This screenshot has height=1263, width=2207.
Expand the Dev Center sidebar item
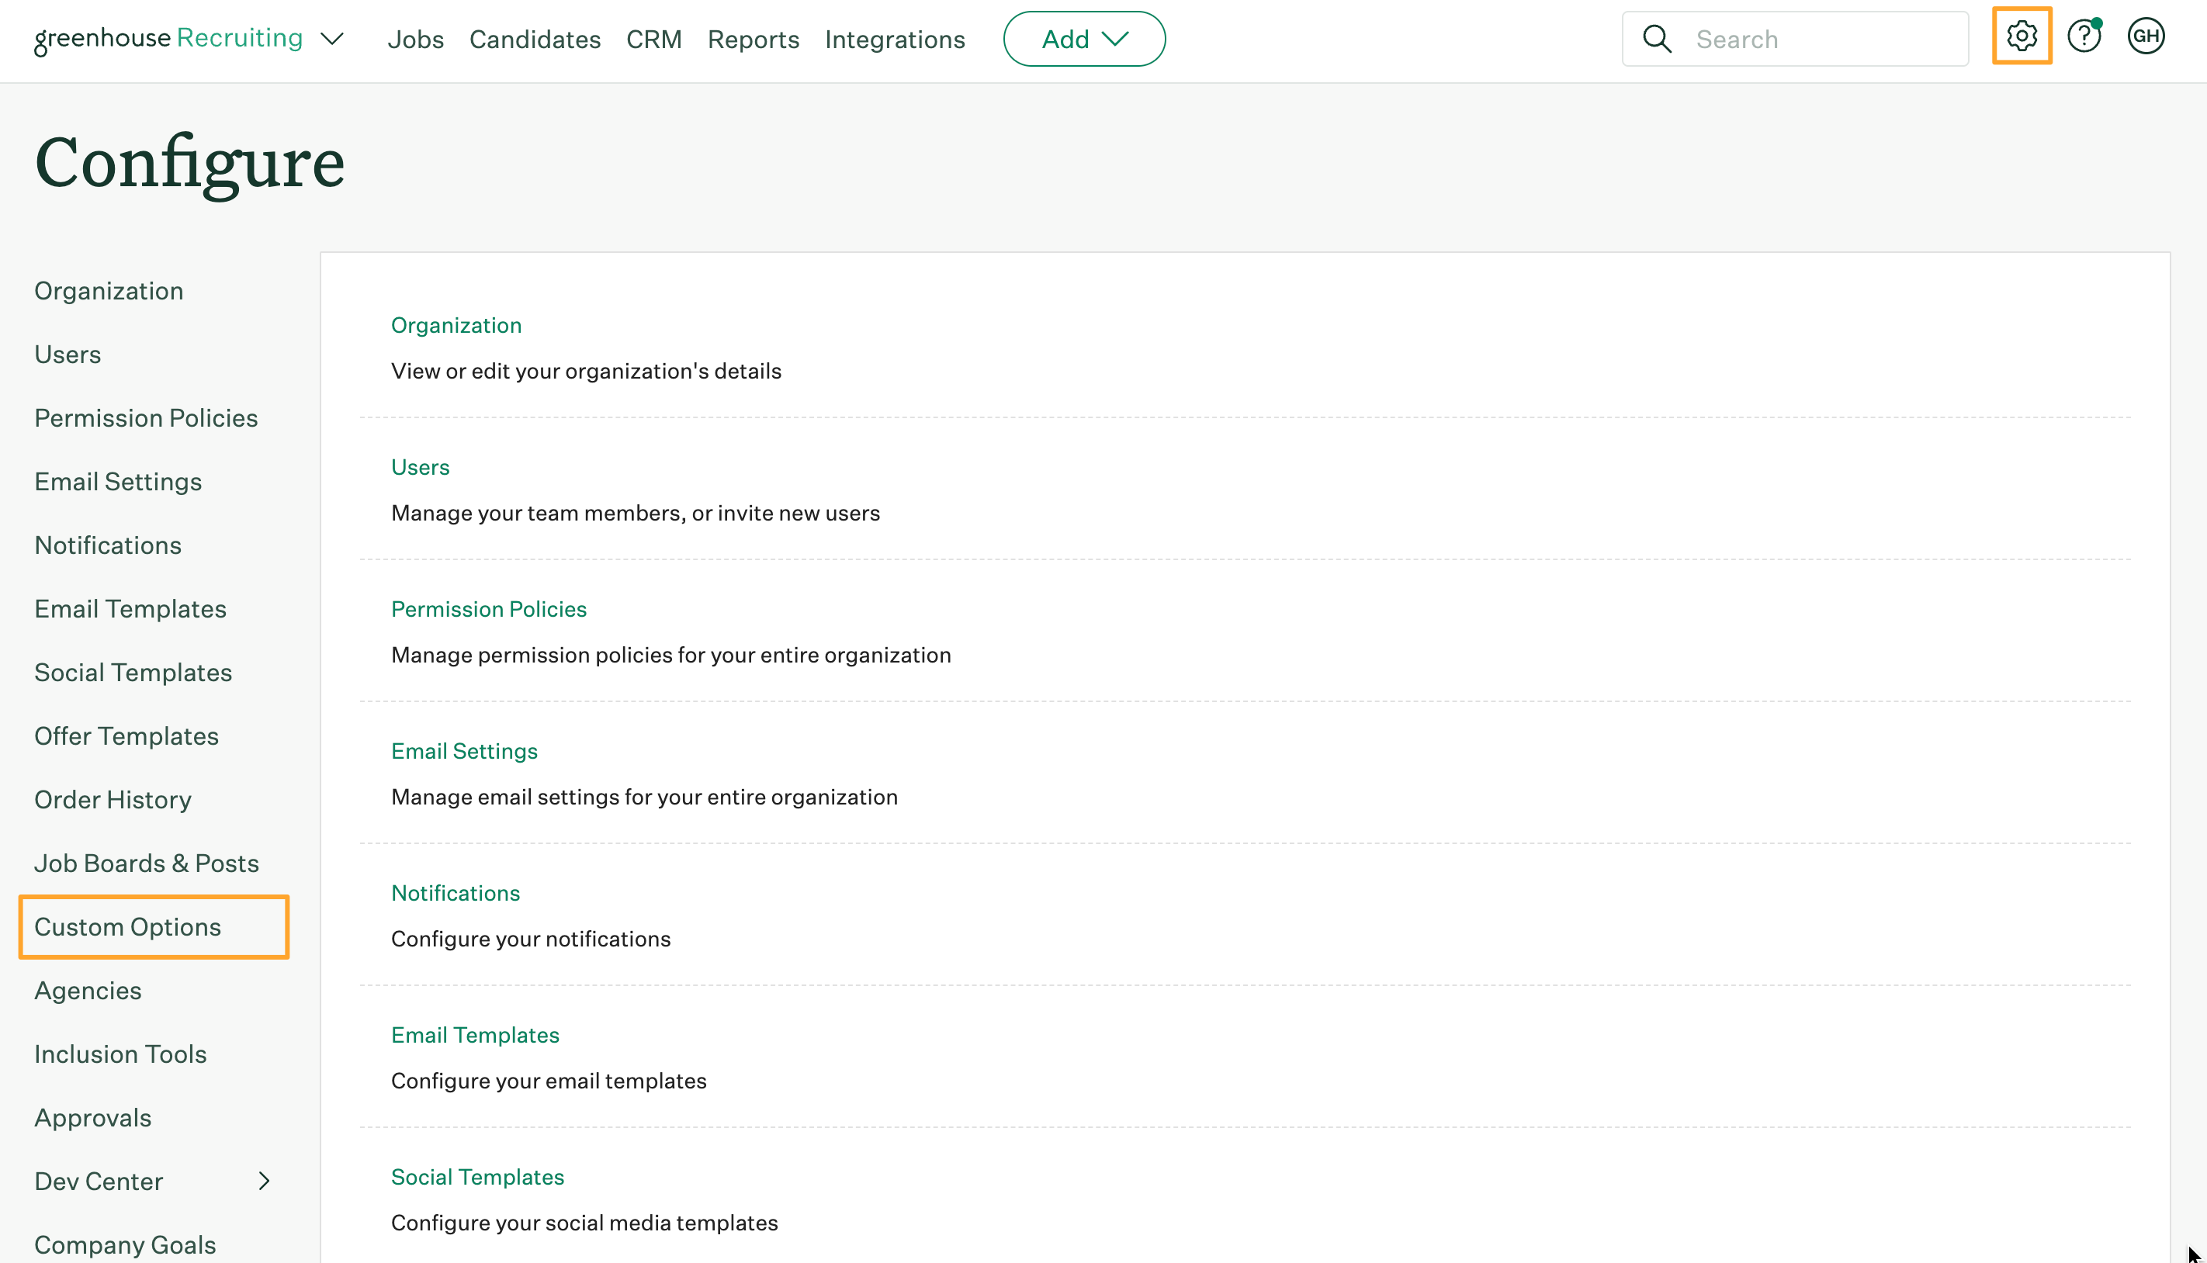(265, 1181)
